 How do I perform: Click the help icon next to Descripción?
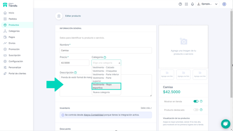click(76, 73)
